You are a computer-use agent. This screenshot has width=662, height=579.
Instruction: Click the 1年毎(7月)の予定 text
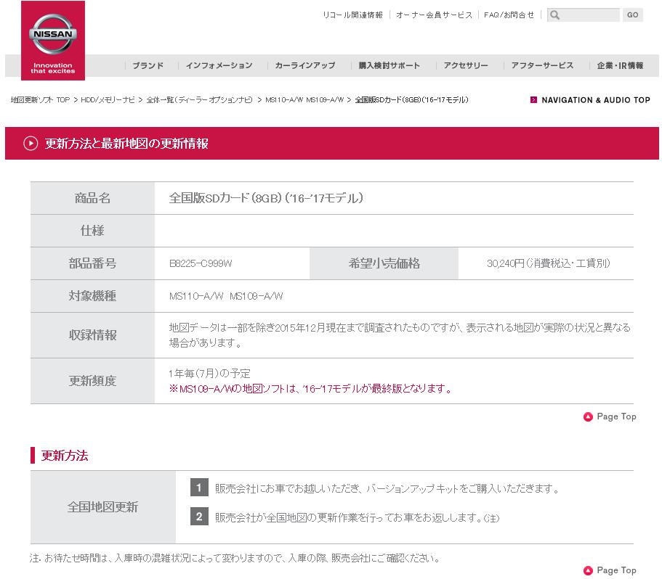(209, 374)
